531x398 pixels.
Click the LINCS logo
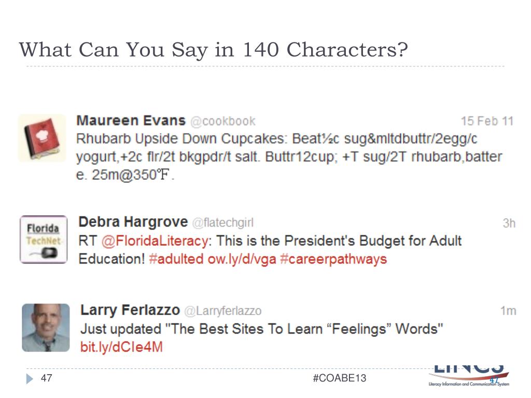pyautogui.click(x=469, y=376)
